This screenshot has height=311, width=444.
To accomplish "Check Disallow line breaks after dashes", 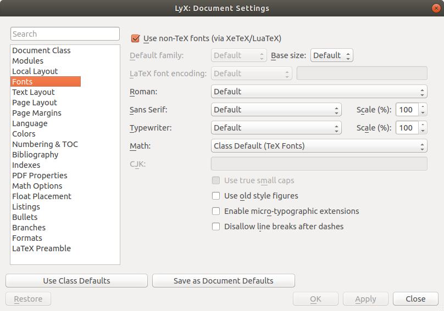I will click(x=216, y=227).
